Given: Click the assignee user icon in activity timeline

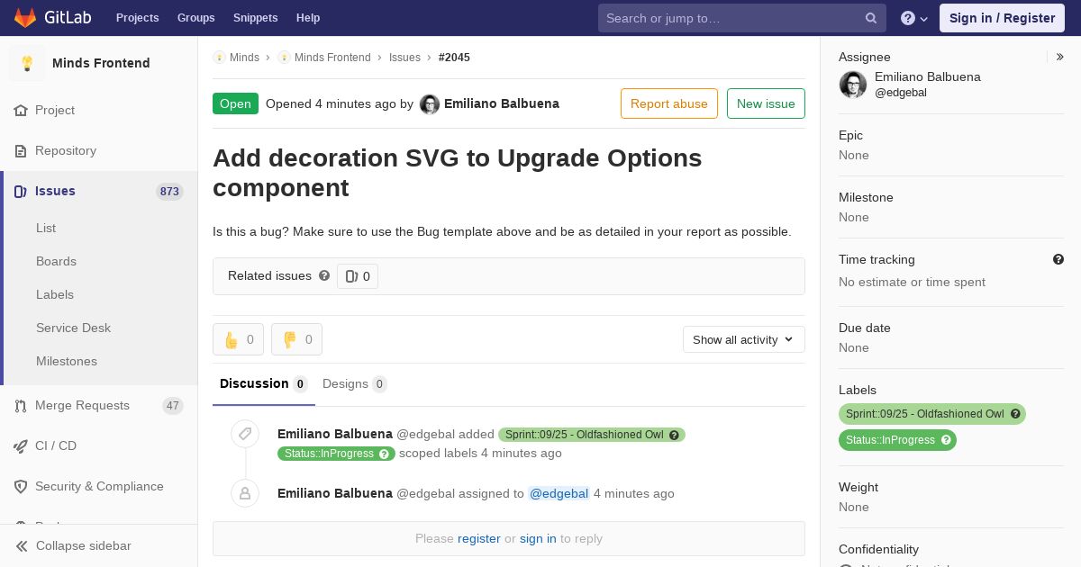Looking at the screenshot, I should click(245, 493).
